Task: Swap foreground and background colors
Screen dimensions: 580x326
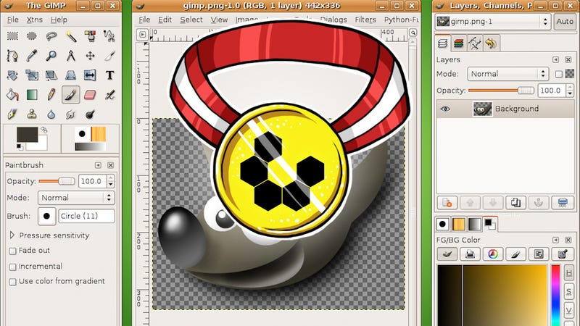Action: coord(44,130)
